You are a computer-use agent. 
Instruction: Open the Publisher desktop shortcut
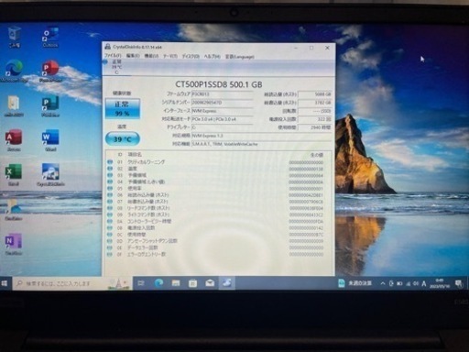point(50,106)
